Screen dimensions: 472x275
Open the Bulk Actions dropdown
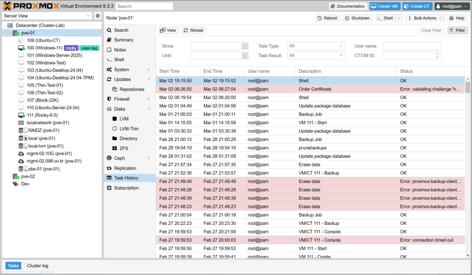[x=427, y=18]
